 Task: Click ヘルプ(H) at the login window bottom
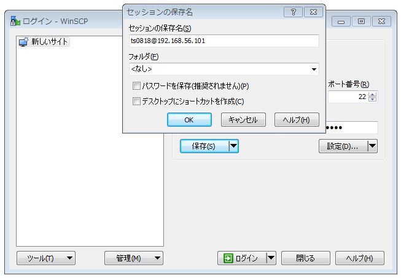pyautogui.click(x=360, y=258)
